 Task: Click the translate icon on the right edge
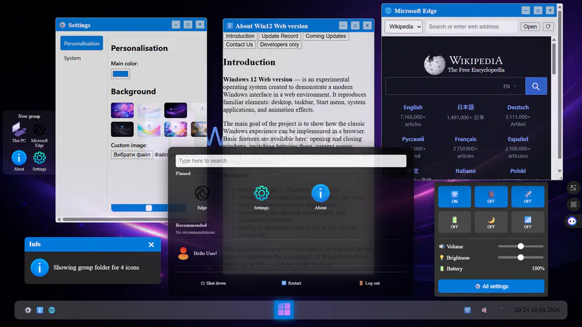pyautogui.click(x=573, y=188)
